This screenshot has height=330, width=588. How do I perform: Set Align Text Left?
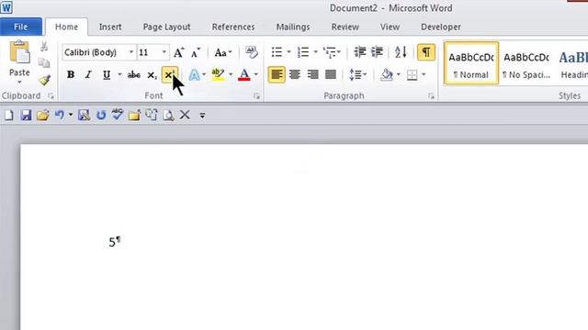tap(277, 75)
